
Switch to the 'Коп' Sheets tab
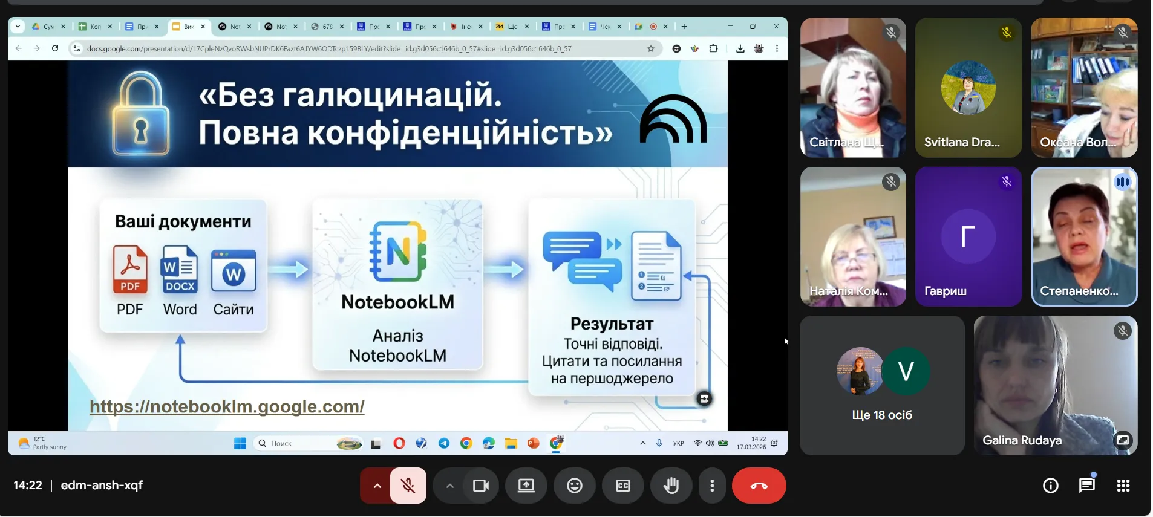click(95, 27)
